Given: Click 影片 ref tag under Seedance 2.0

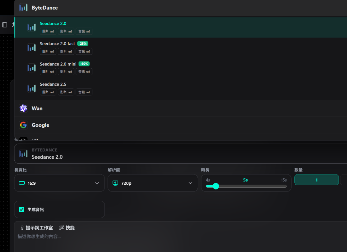Looking at the screenshot, I should 66,32.
